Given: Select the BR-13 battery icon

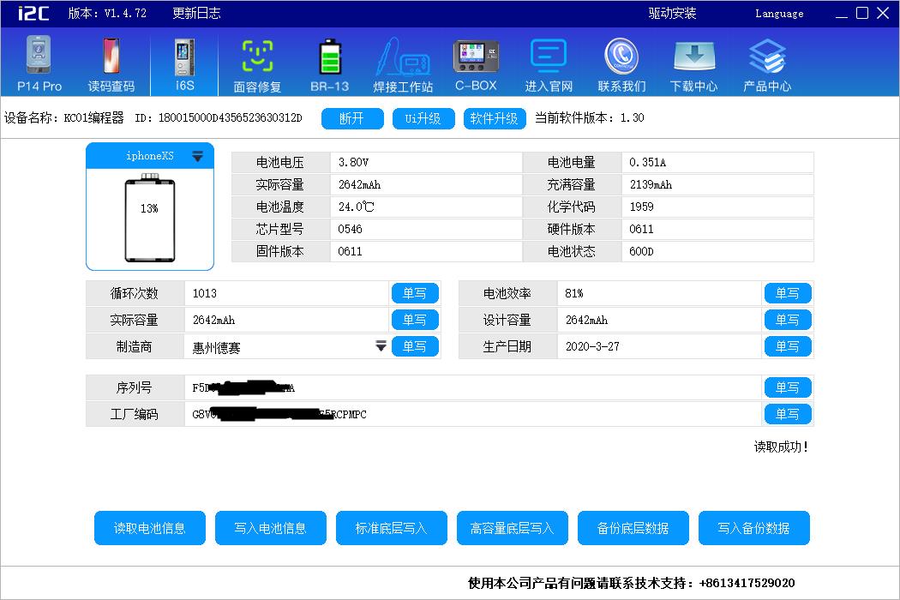Looking at the screenshot, I should 329,57.
